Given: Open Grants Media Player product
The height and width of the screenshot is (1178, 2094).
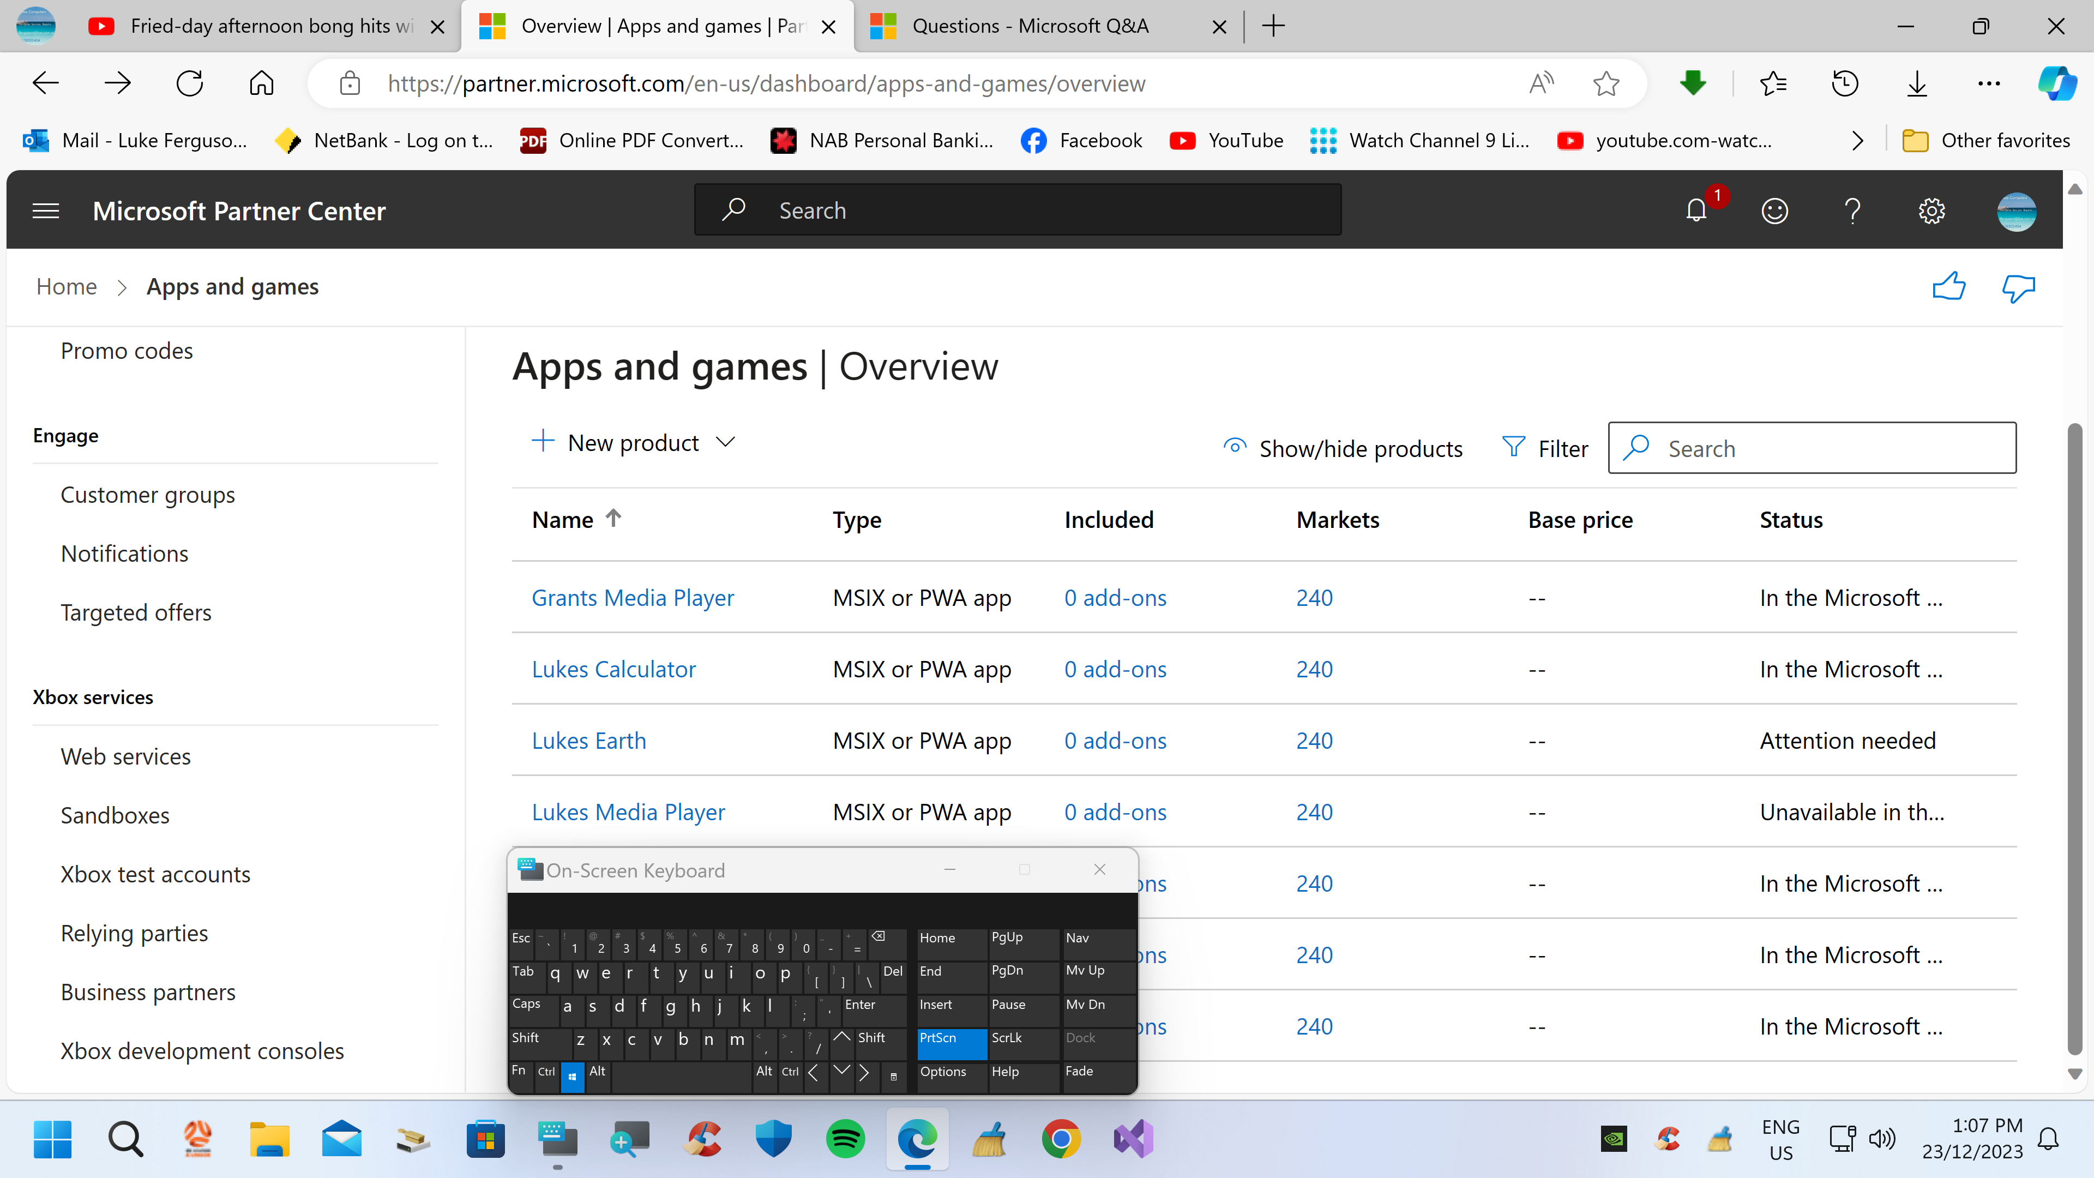Looking at the screenshot, I should tap(633, 598).
